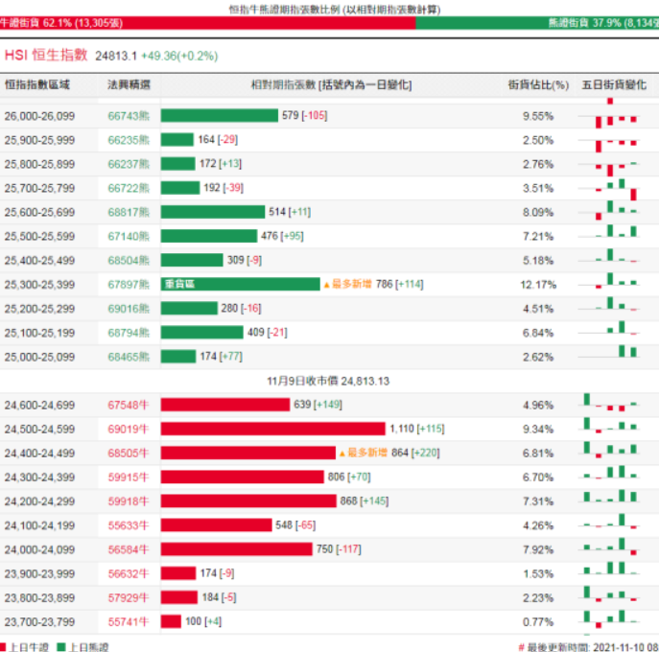Click the red bar in 24,200-24,299 row
Viewport: 659px width, 652px height.
248,501
